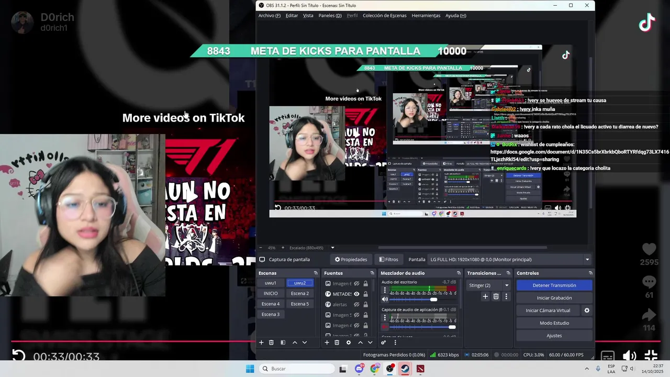
Task: Click Iniciar Grabación button
Action: 554,298
